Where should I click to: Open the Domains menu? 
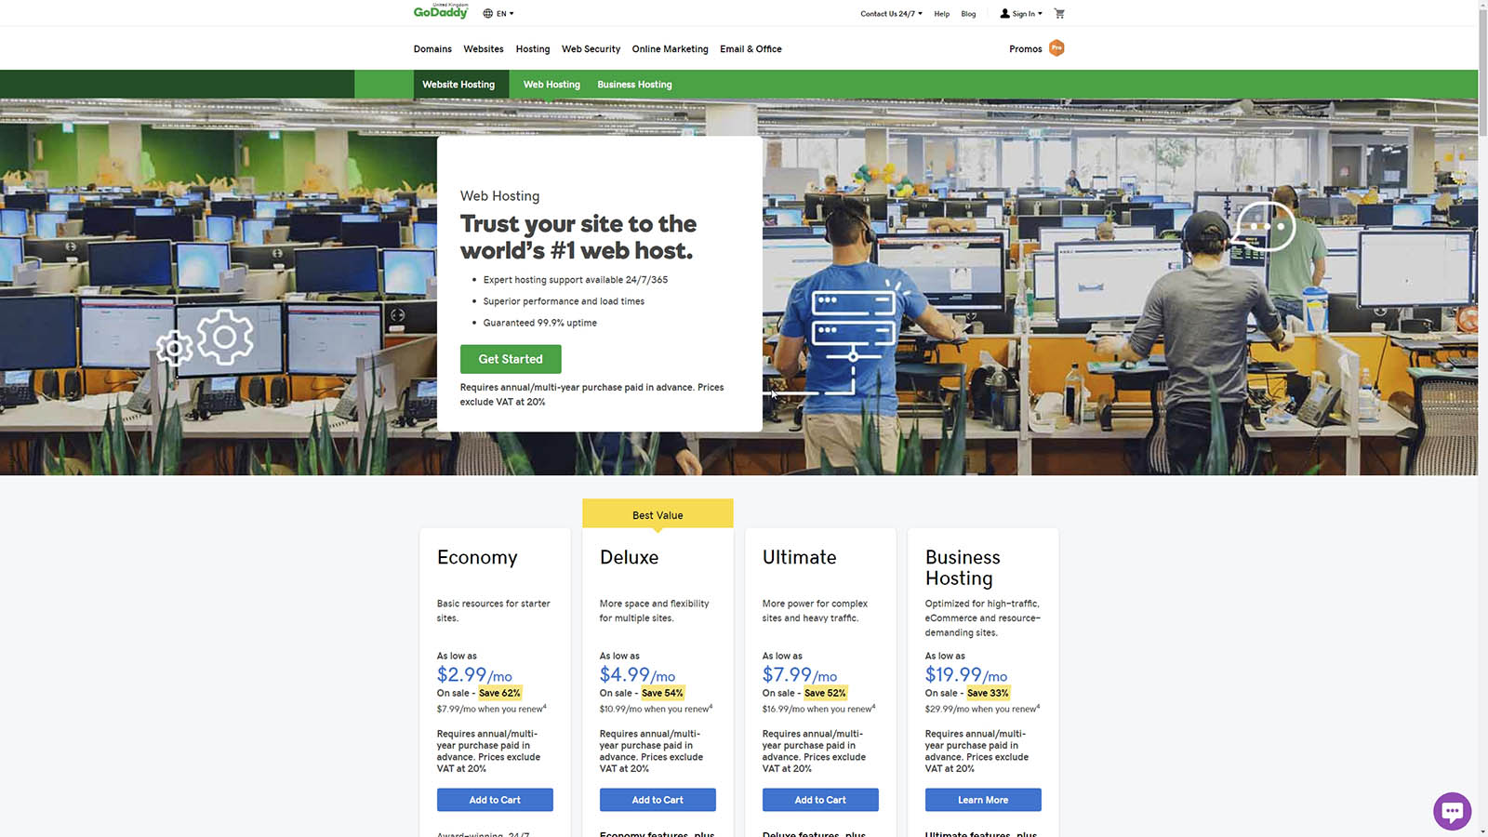(432, 49)
